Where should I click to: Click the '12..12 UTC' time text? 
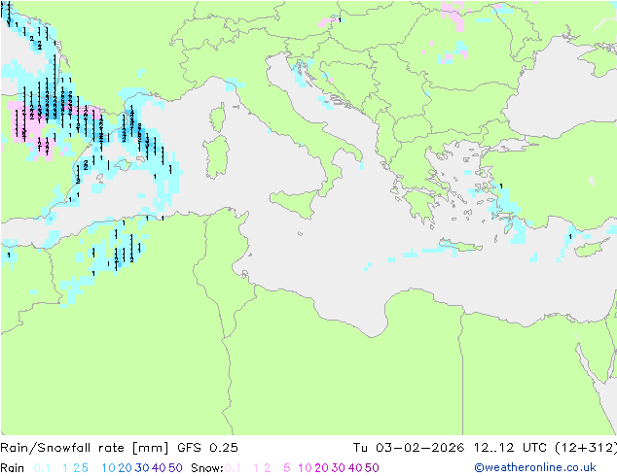click(509, 448)
